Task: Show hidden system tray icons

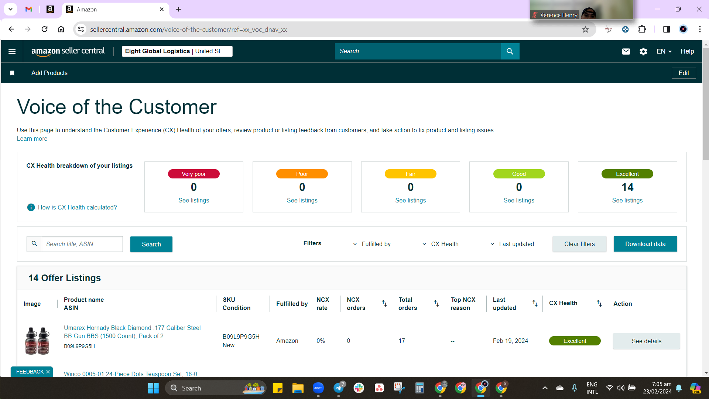Action: tap(545, 388)
